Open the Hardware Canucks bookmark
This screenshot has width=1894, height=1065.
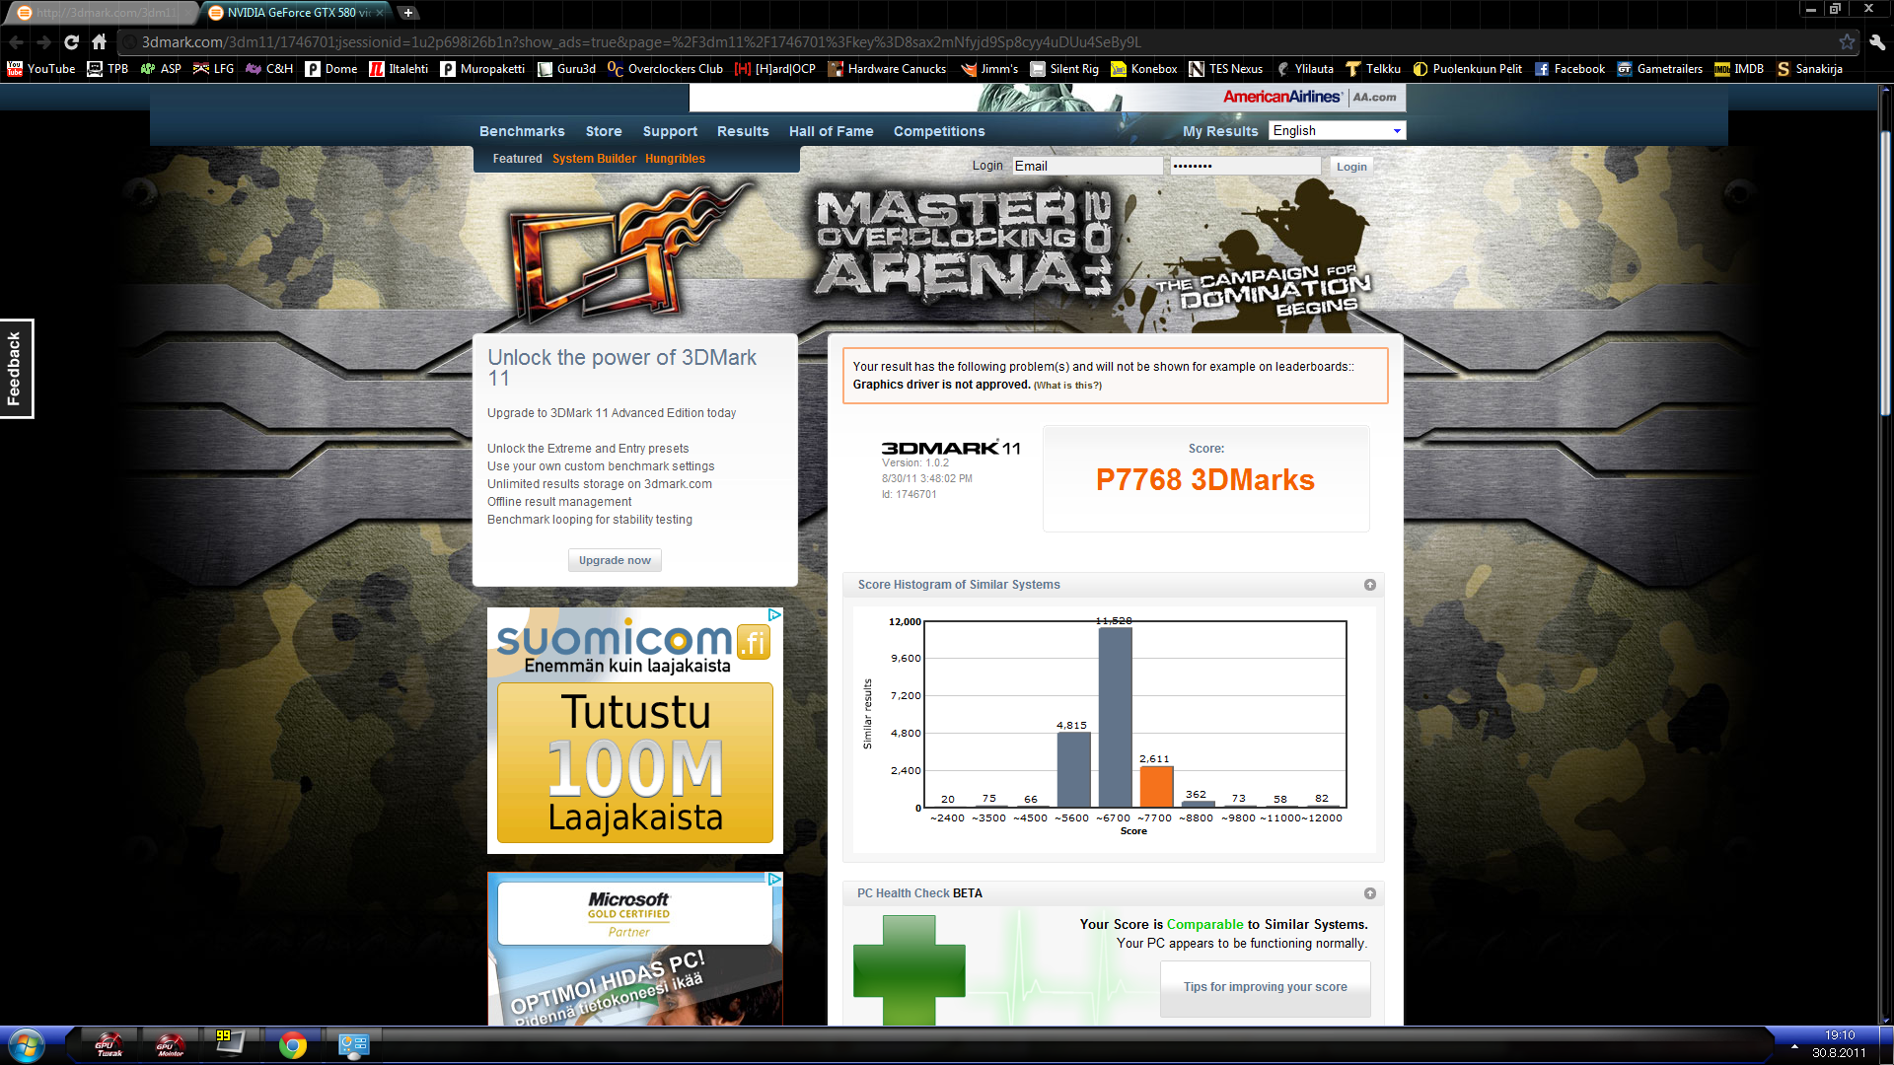tap(887, 69)
